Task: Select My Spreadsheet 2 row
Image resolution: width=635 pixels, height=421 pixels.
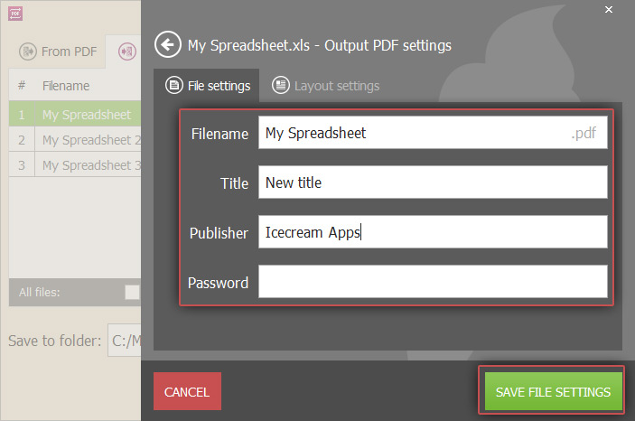Action: [75, 140]
